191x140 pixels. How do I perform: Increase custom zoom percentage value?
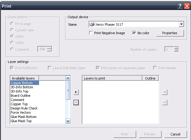tap(49, 48)
